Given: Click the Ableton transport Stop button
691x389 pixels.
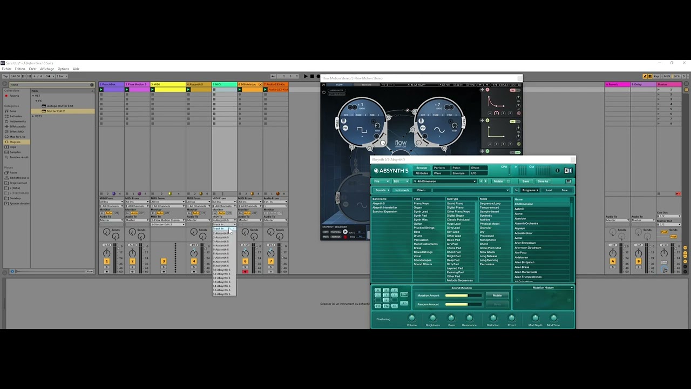Looking at the screenshot, I should 312,76.
